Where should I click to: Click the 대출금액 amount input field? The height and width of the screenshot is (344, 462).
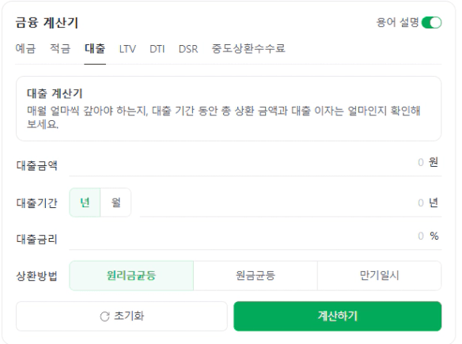(256, 163)
